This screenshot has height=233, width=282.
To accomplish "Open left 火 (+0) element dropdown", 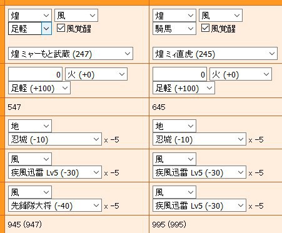I will tap(96, 74).
